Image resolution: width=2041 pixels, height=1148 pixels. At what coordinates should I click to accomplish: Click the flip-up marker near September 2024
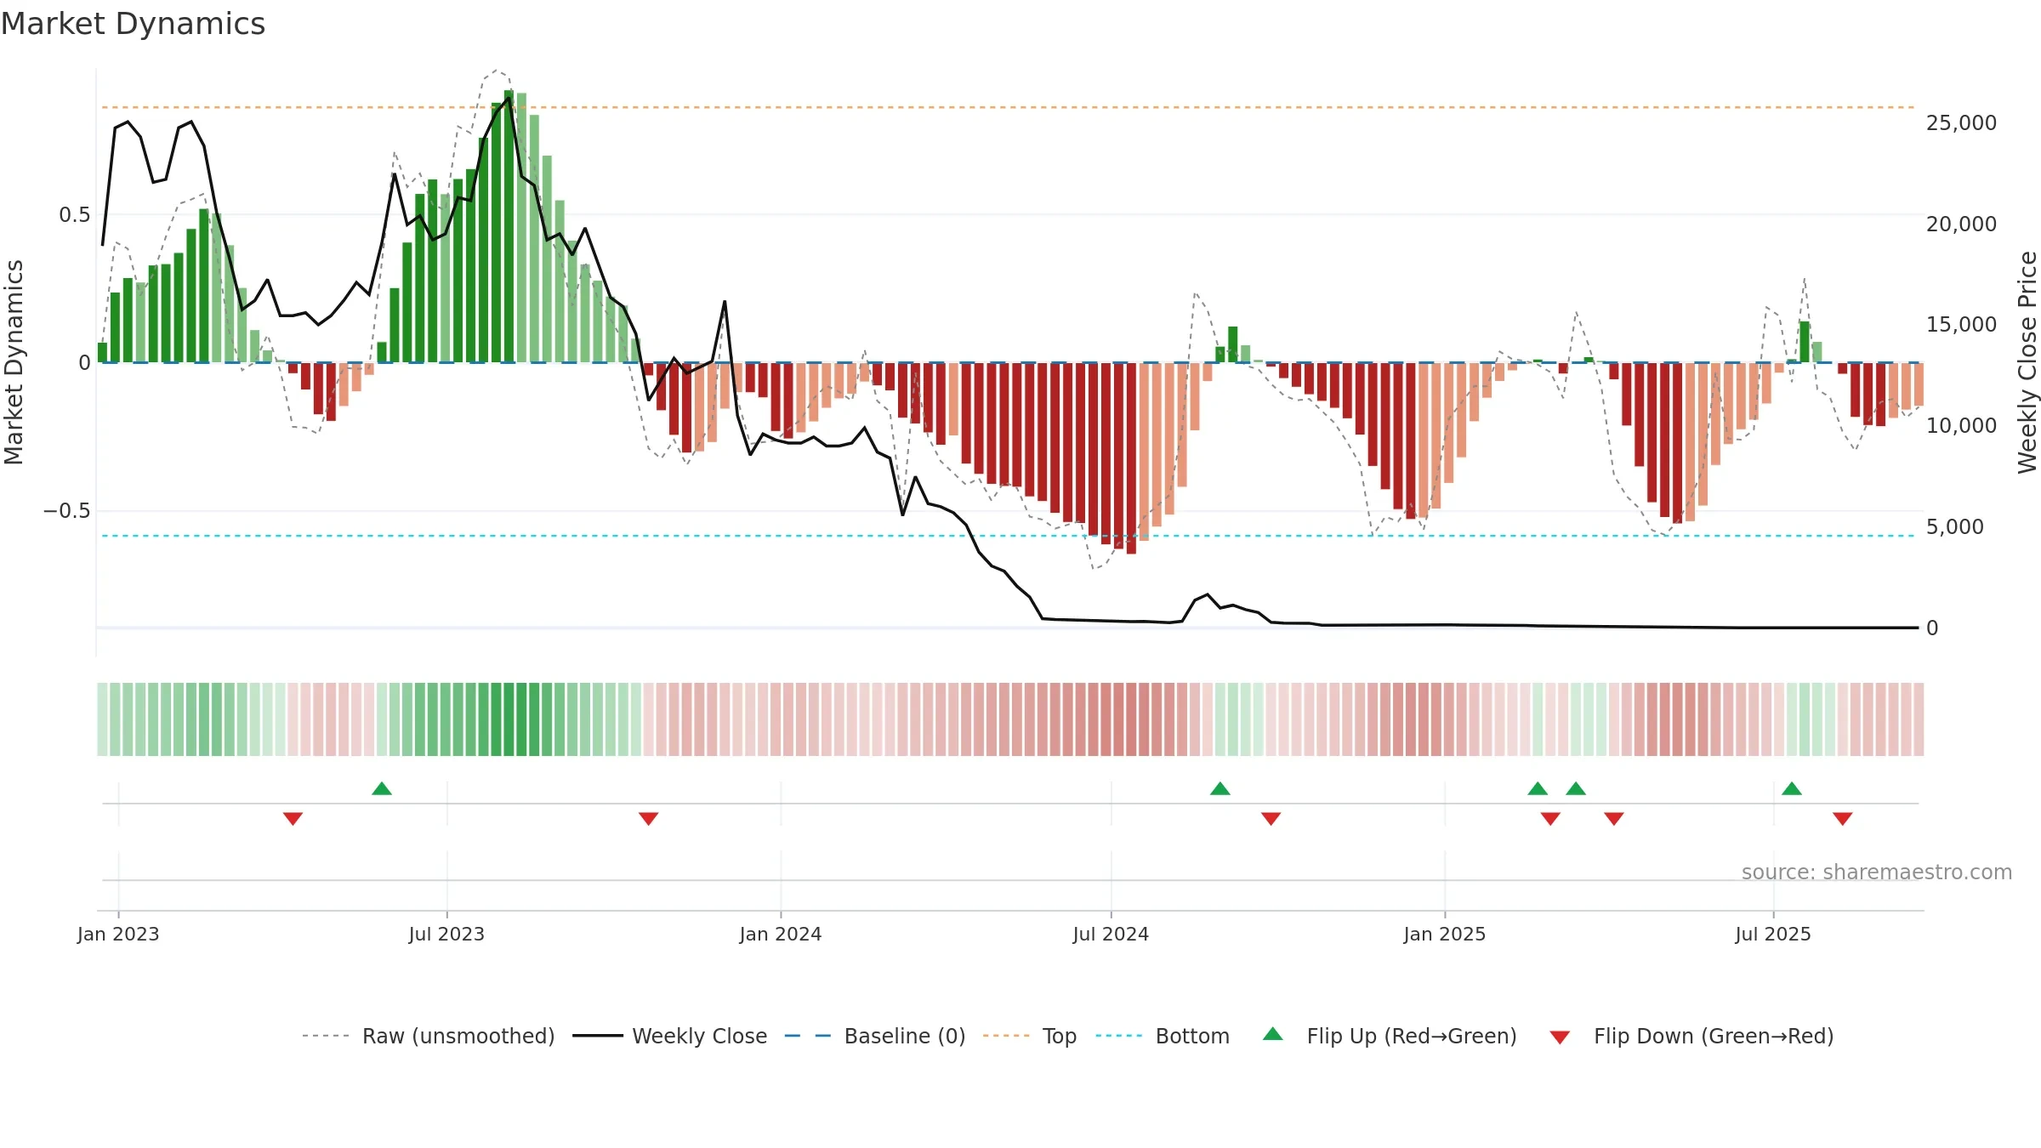pyautogui.click(x=1220, y=788)
